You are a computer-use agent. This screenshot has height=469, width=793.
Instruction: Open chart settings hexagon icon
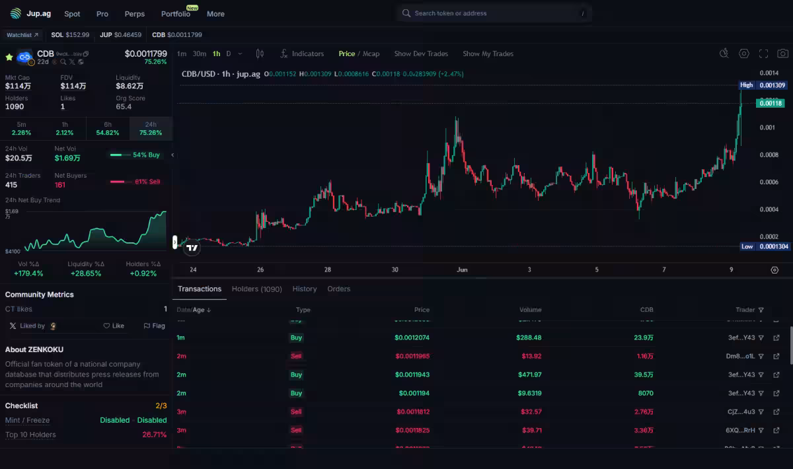pos(743,54)
